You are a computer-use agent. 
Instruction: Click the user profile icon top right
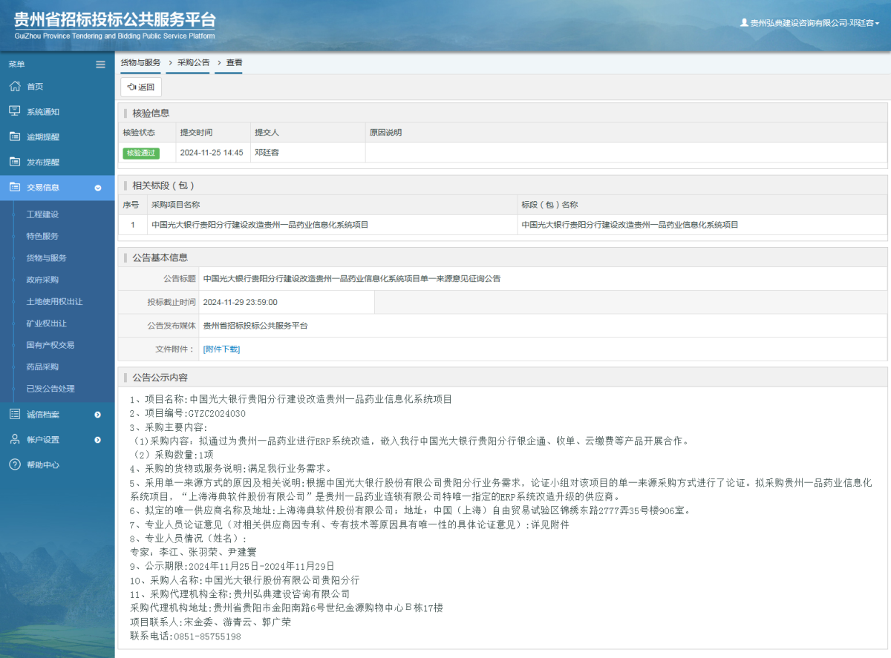[x=743, y=23]
